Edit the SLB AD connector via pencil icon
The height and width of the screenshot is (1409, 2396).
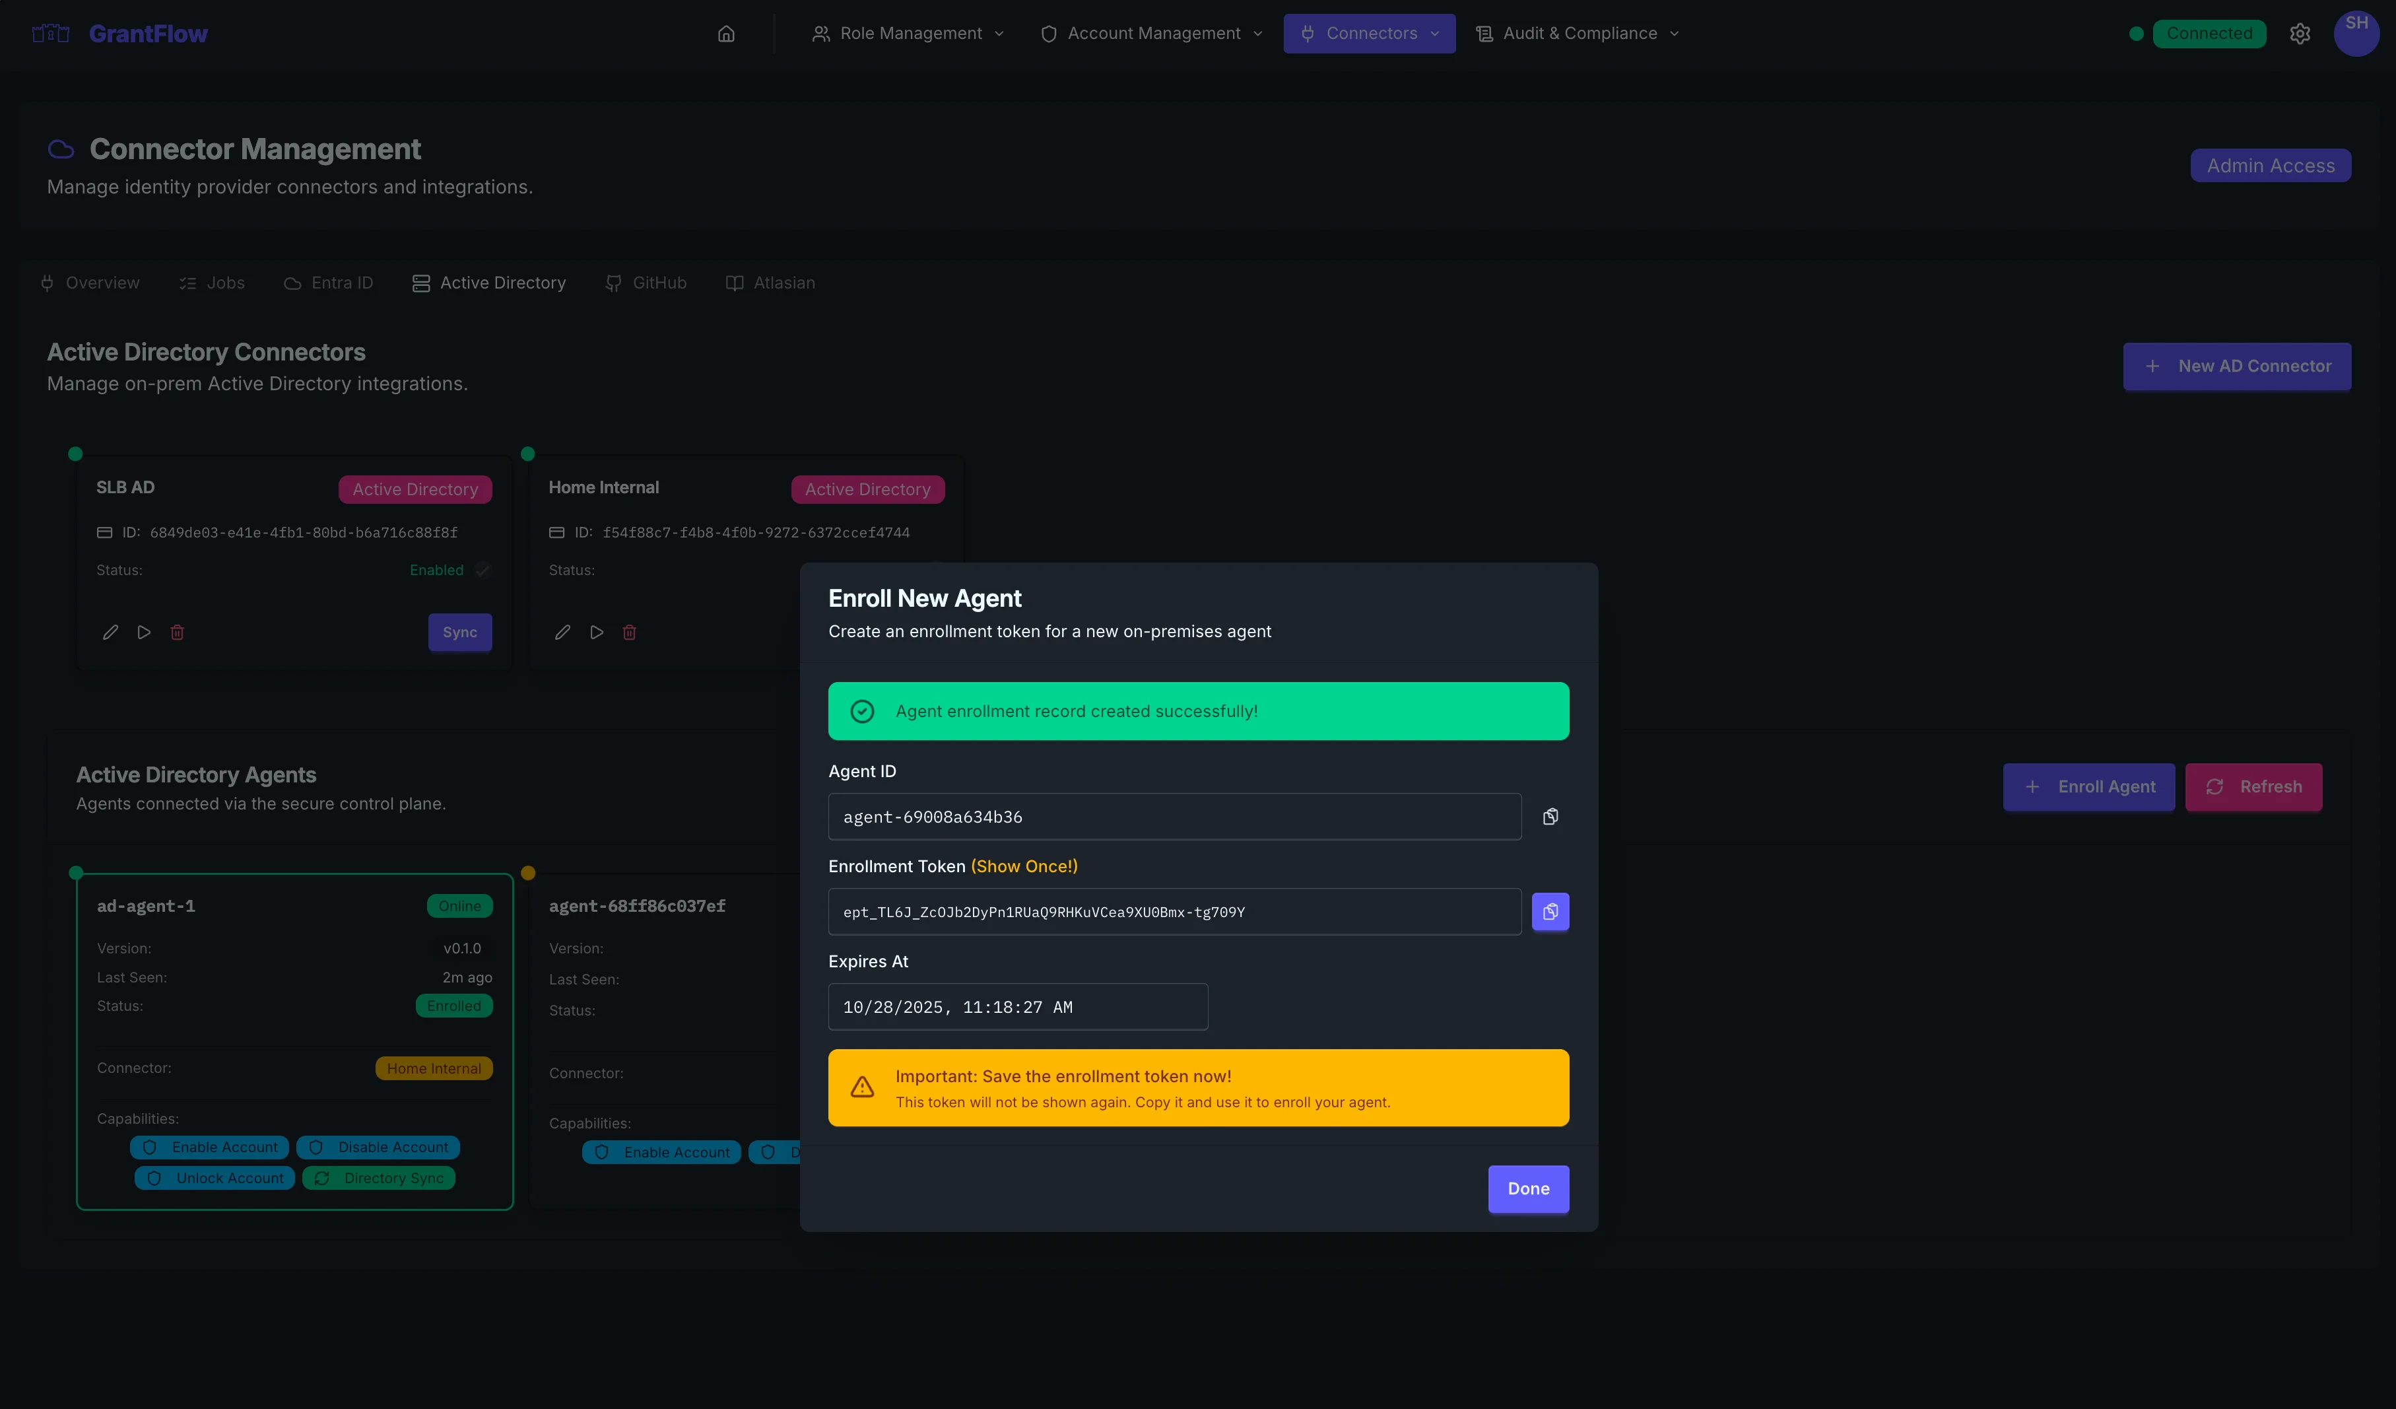110,632
